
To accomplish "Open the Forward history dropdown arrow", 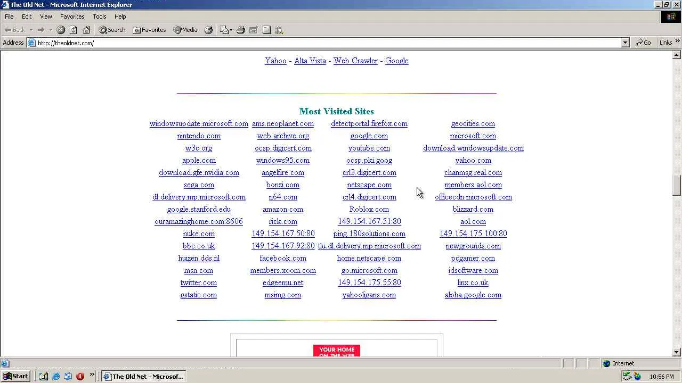I will [51, 30].
